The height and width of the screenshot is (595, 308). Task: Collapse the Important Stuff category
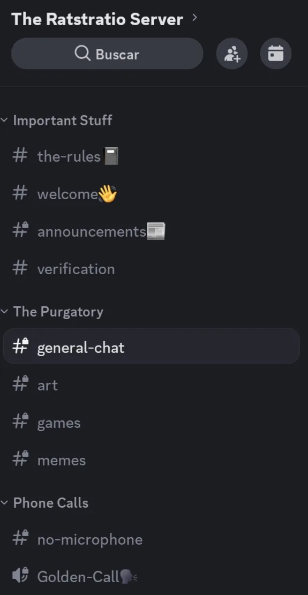(x=57, y=120)
